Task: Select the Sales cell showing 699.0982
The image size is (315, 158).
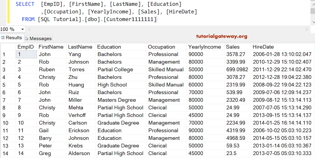Action: [x=237, y=70]
